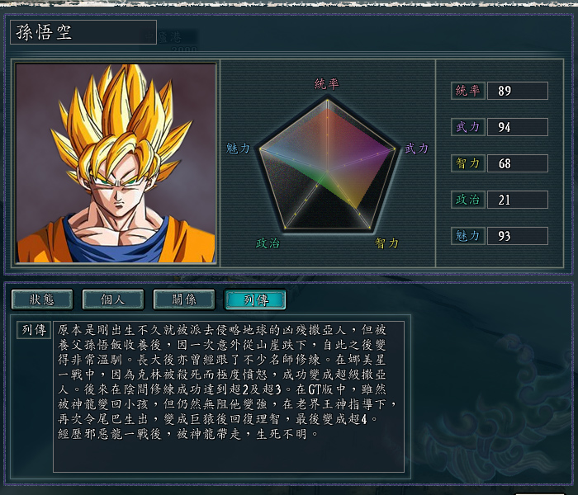The width and height of the screenshot is (578, 495).
Task: Click the 列傳 label beside the biography text
Action: coord(34,330)
